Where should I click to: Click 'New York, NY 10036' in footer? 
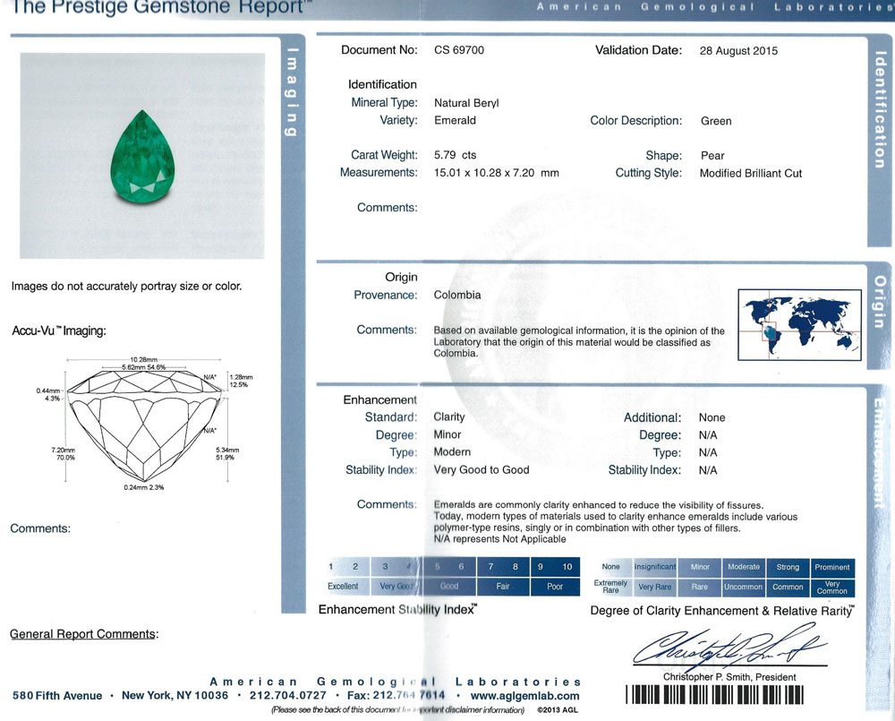(175, 696)
